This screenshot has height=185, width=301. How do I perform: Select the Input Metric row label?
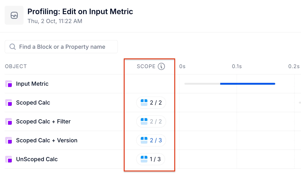click(32, 84)
